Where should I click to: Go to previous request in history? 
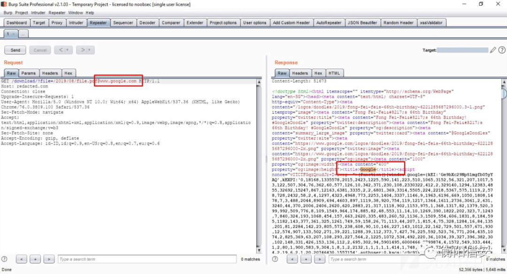[x=61, y=50]
